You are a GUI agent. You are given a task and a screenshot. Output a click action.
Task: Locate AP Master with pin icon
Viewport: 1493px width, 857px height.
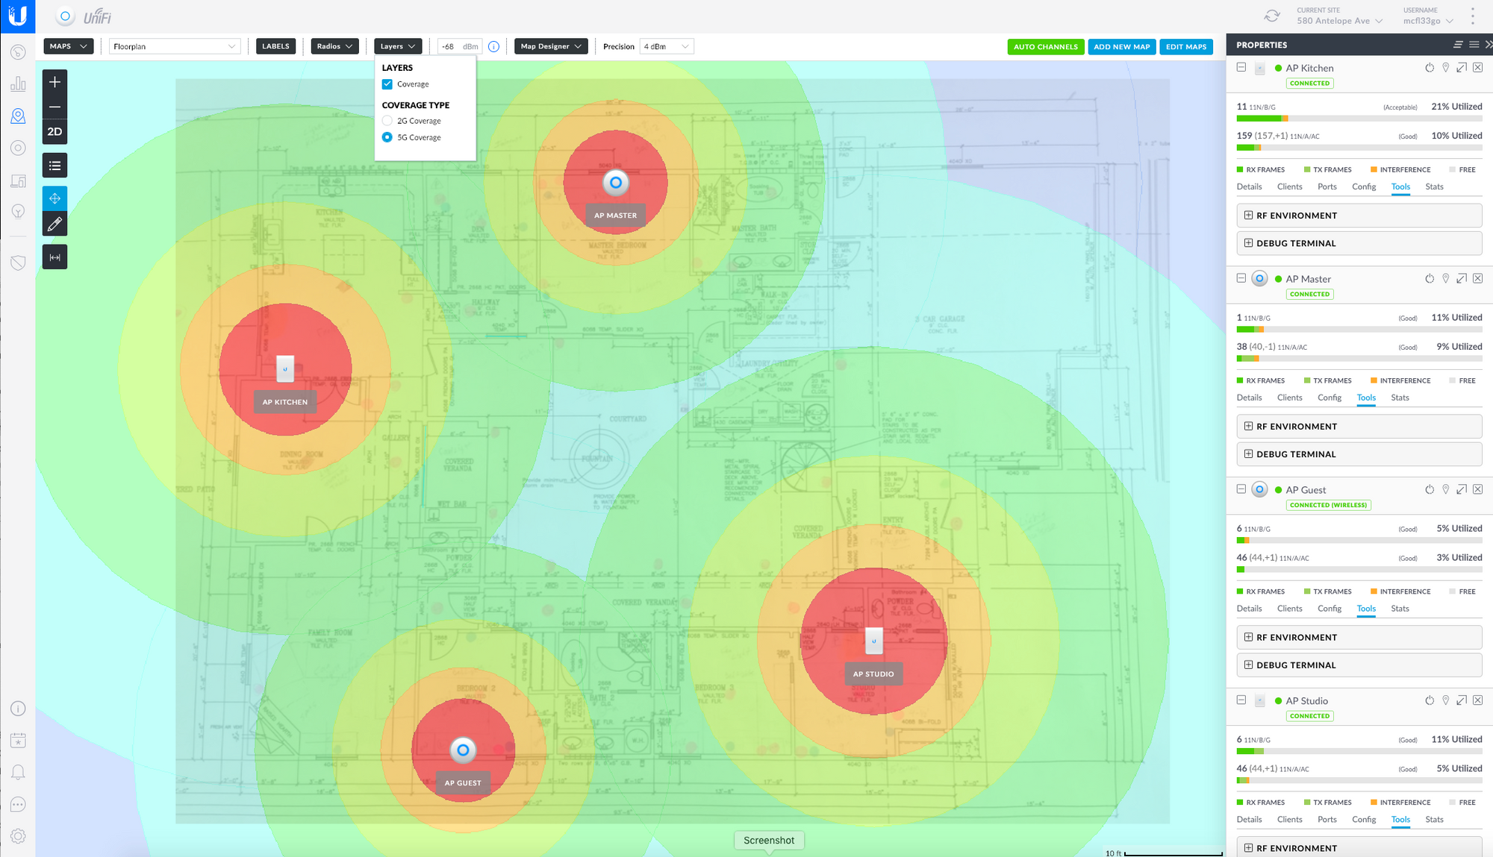1445,279
